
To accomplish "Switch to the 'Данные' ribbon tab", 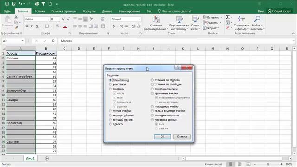I will pyautogui.click(x=107, y=11).
